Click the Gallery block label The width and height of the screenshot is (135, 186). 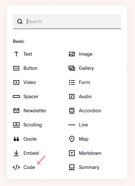86,68
